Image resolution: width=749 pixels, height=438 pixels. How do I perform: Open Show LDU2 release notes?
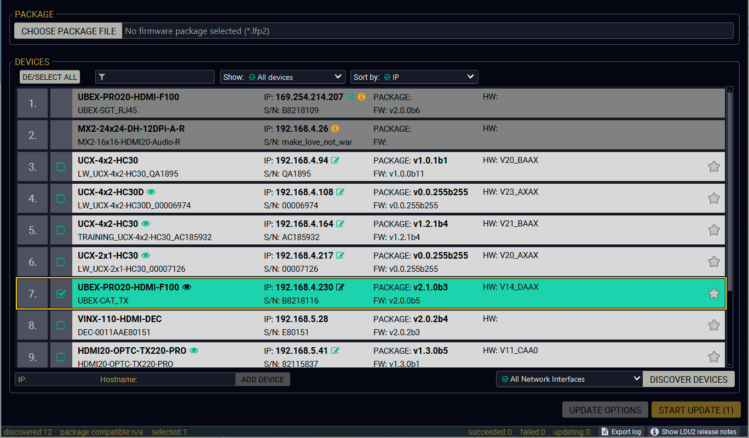(x=693, y=432)
